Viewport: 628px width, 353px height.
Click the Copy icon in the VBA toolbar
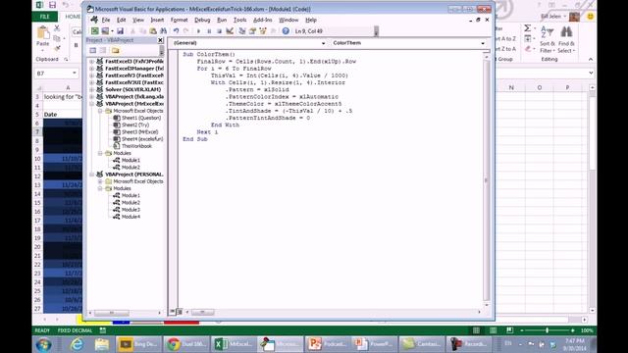[x=142, y=30]
